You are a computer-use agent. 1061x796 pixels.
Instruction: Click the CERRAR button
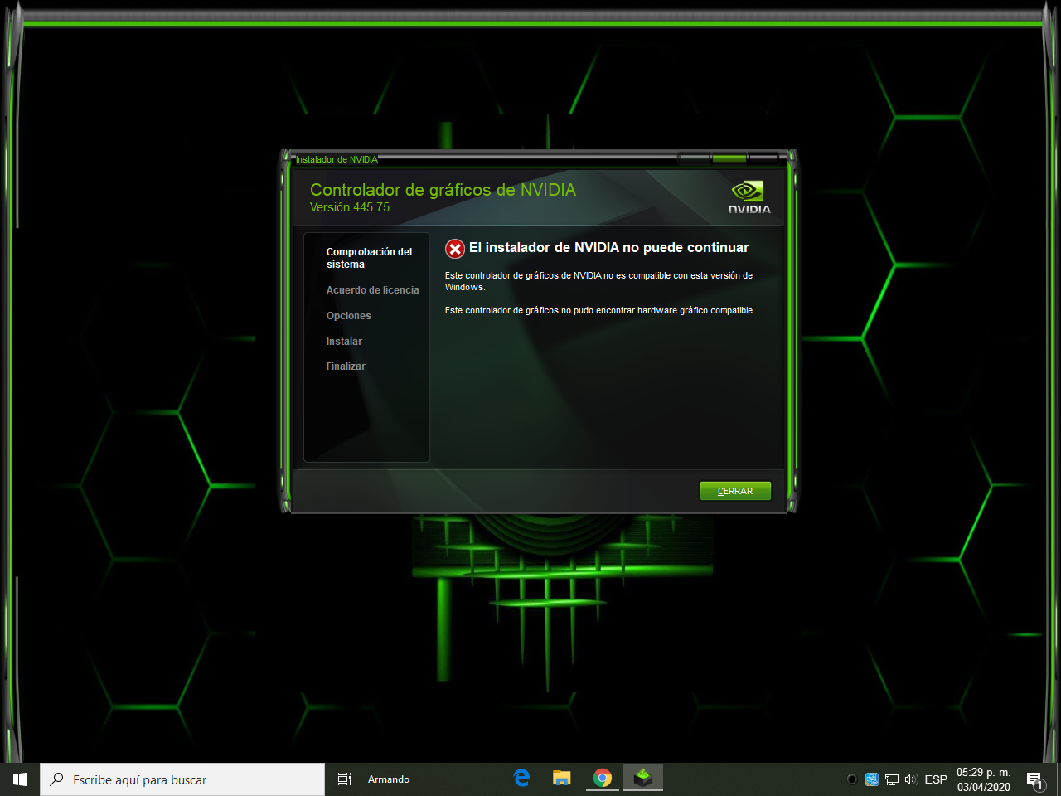[x=735, y=491]
